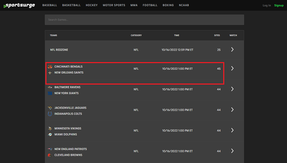Focus the Search Games input field
The width and height of the screenshot is (287, 163).
pyautogui.click(x=144, y=20)
